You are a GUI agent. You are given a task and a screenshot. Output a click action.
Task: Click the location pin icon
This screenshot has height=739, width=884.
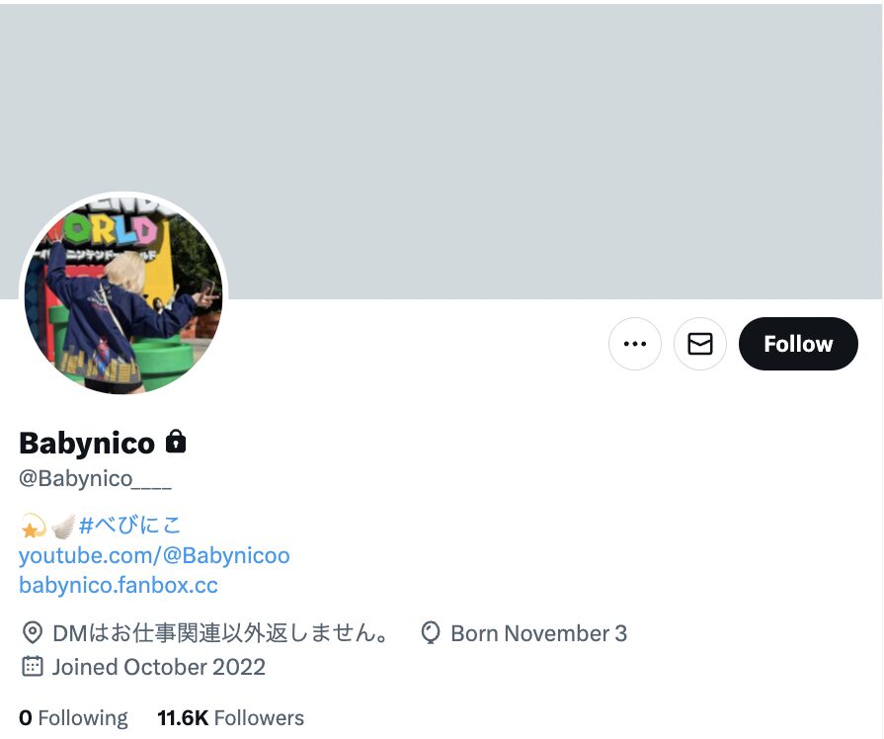point(32,633)
